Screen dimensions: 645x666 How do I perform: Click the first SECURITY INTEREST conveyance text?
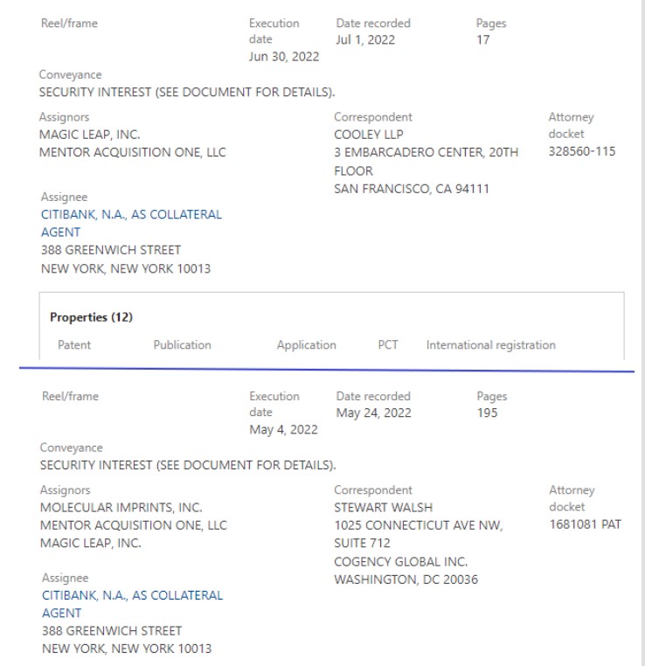coord(187,92)
